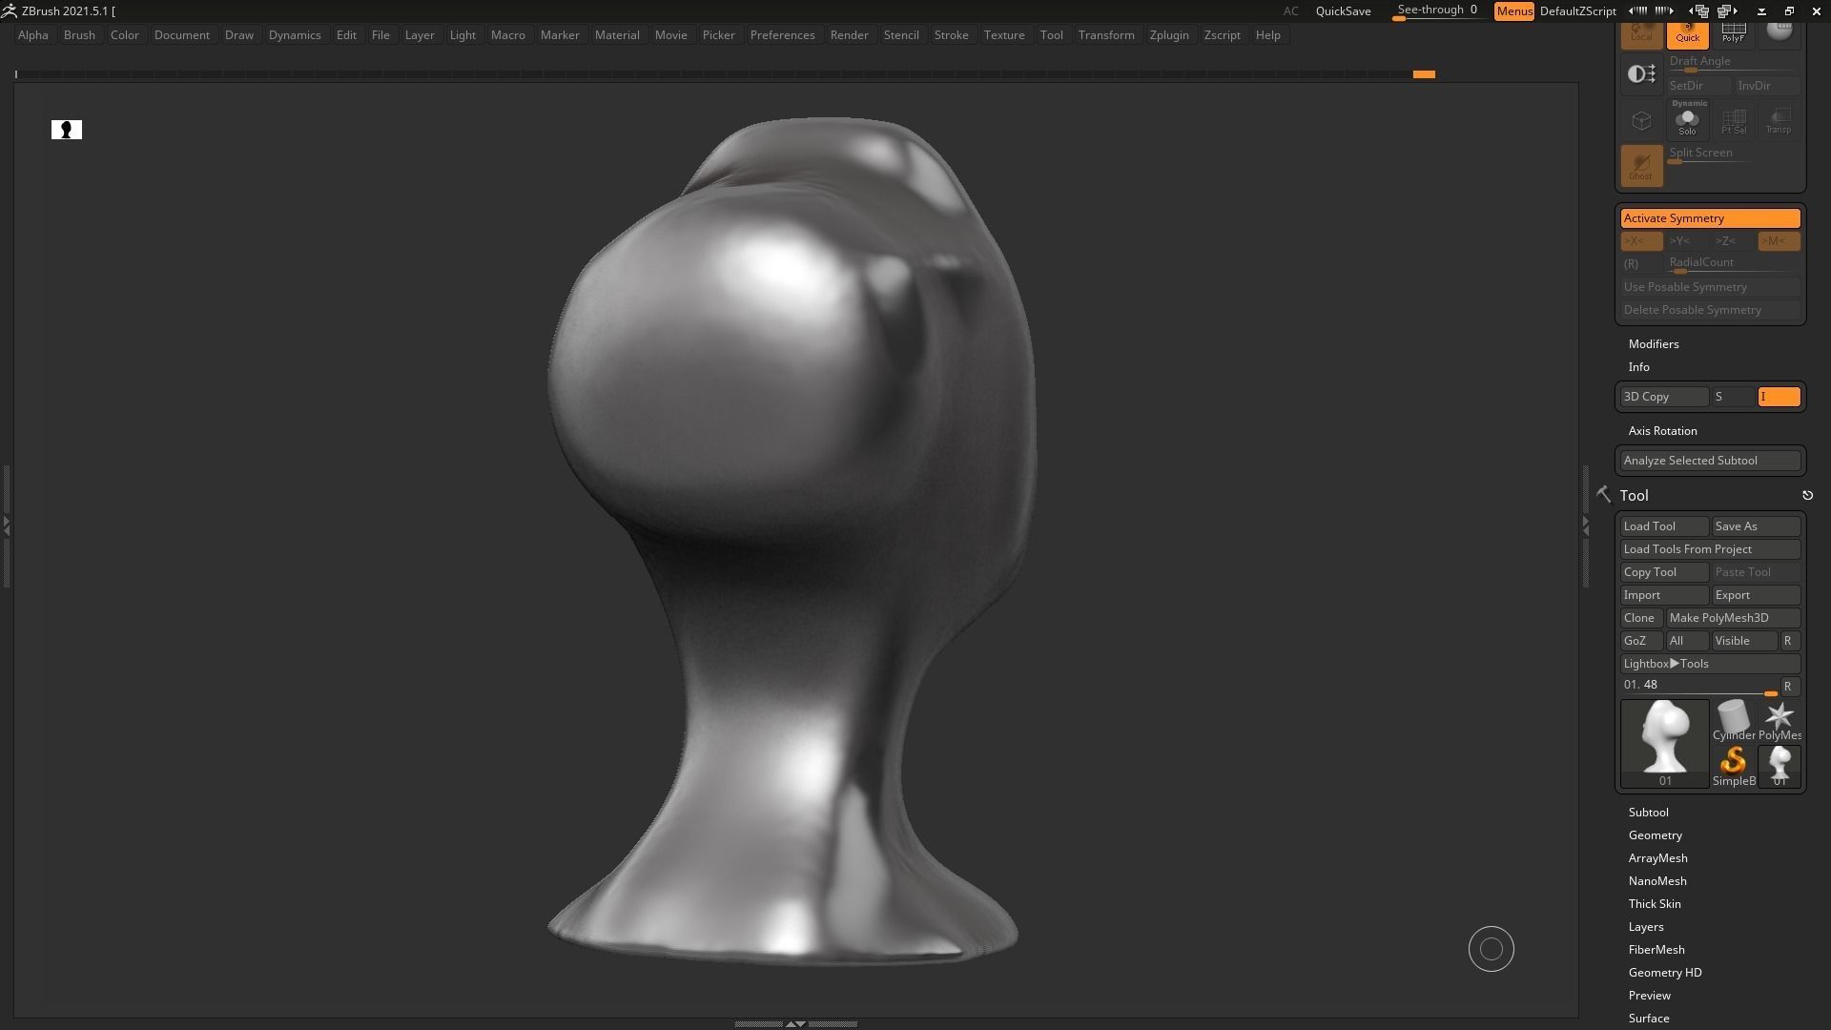This screenshot has height=1030, width=1831.
Task: Click the Analyze Selected Subtool button
Action: tap(1710, 461)
